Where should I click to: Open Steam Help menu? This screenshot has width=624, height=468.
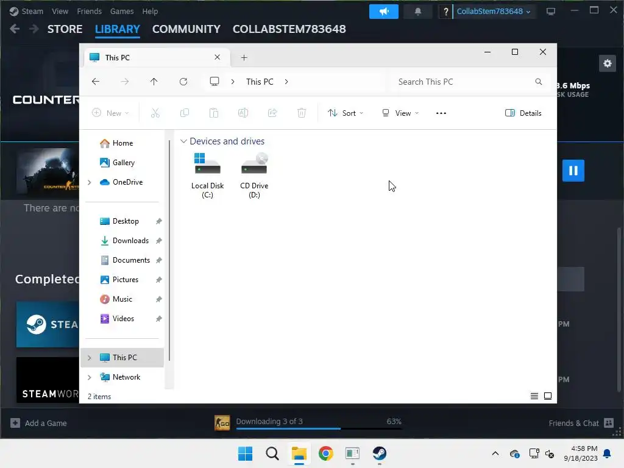point(150,12)
